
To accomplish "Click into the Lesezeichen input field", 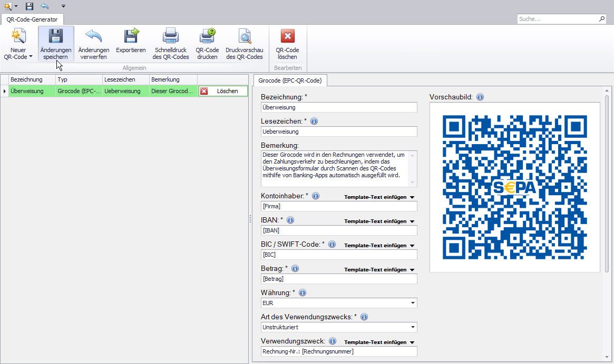I will click(339, 132).
